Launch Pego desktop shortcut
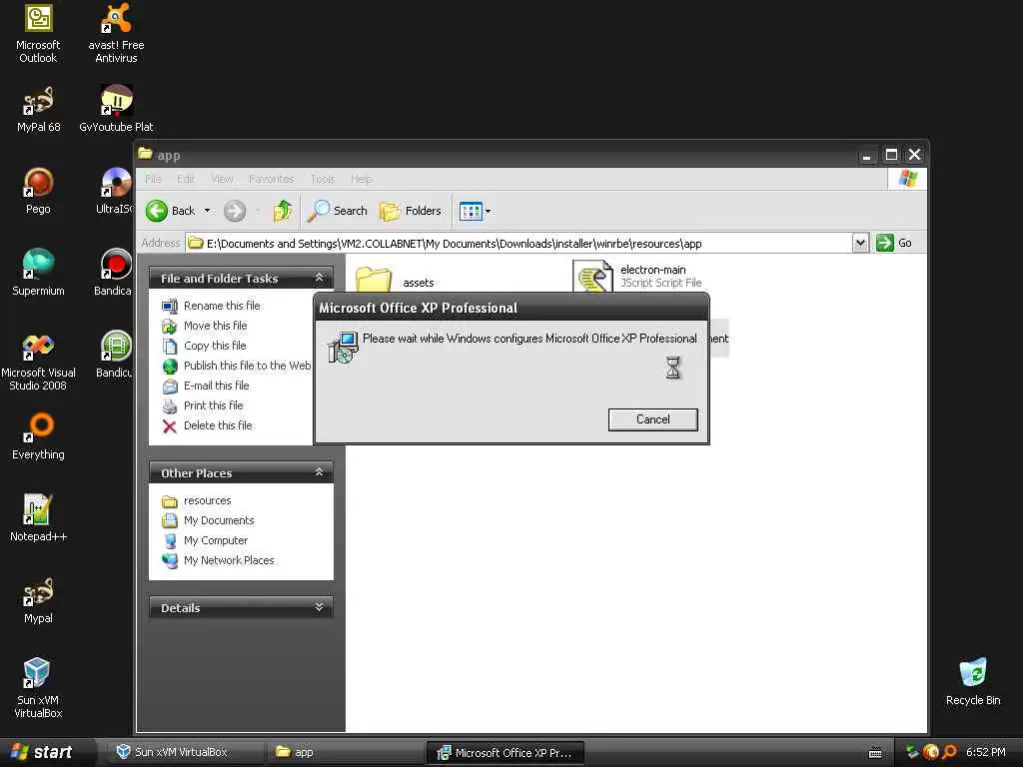Screen dimensions: 1023x767 click(38, 191)
